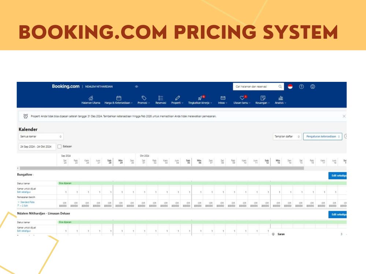
Task: Click the calendar horizontal scrollbar
Action: (x=162, y=168)
